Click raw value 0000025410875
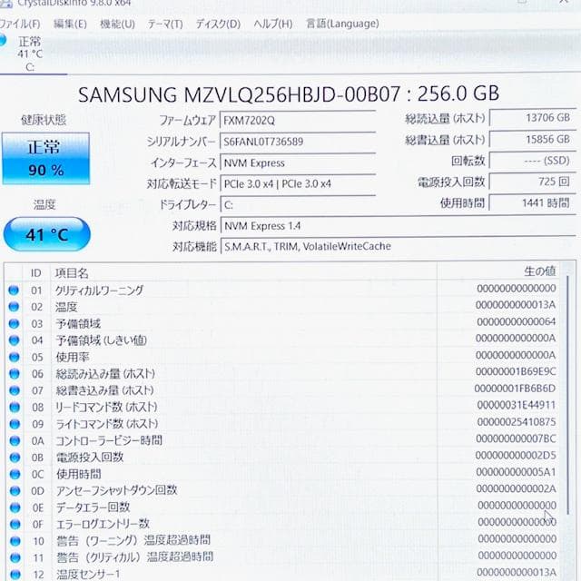581x581 pixels. pyautogui.click(x=517, y=422)
